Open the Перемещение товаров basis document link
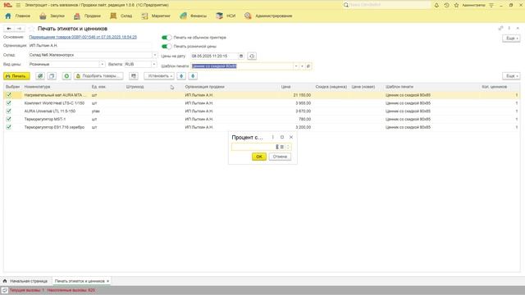 pyautogui.click(x=83, y=37)
